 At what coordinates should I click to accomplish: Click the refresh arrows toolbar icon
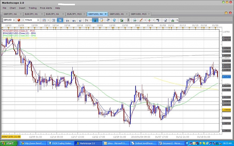tap(108, 20)
